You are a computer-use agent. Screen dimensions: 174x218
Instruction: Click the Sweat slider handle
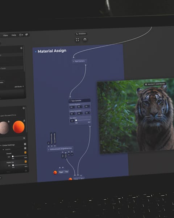pyautogui.click(x=13, y=156)
